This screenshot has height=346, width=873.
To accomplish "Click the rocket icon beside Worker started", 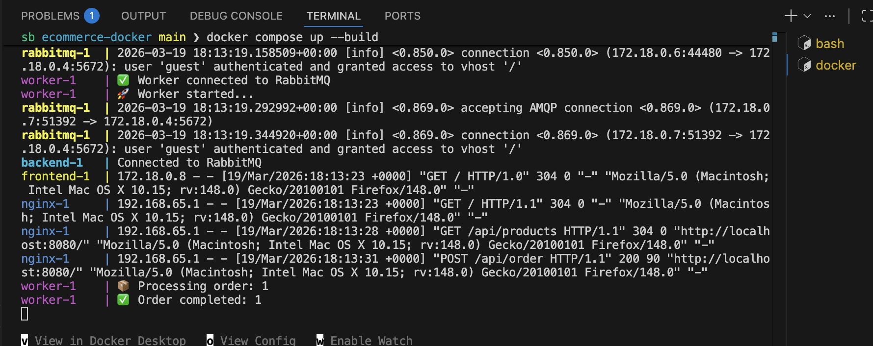I will (123, 94).
